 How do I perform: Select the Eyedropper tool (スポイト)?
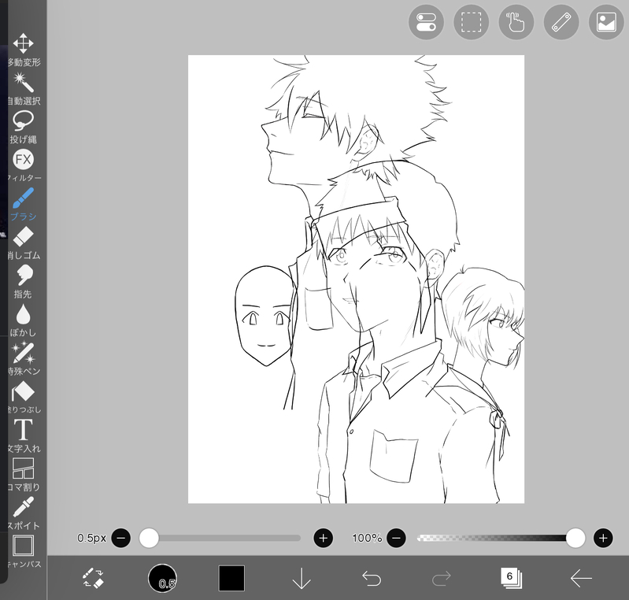tap(24, 513)
